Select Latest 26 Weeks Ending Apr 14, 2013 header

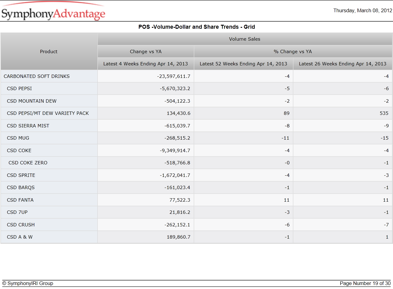click(x=342, y=64)
